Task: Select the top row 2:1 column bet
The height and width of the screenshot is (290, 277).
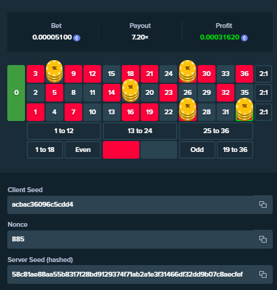Action: tap(263, 74)
